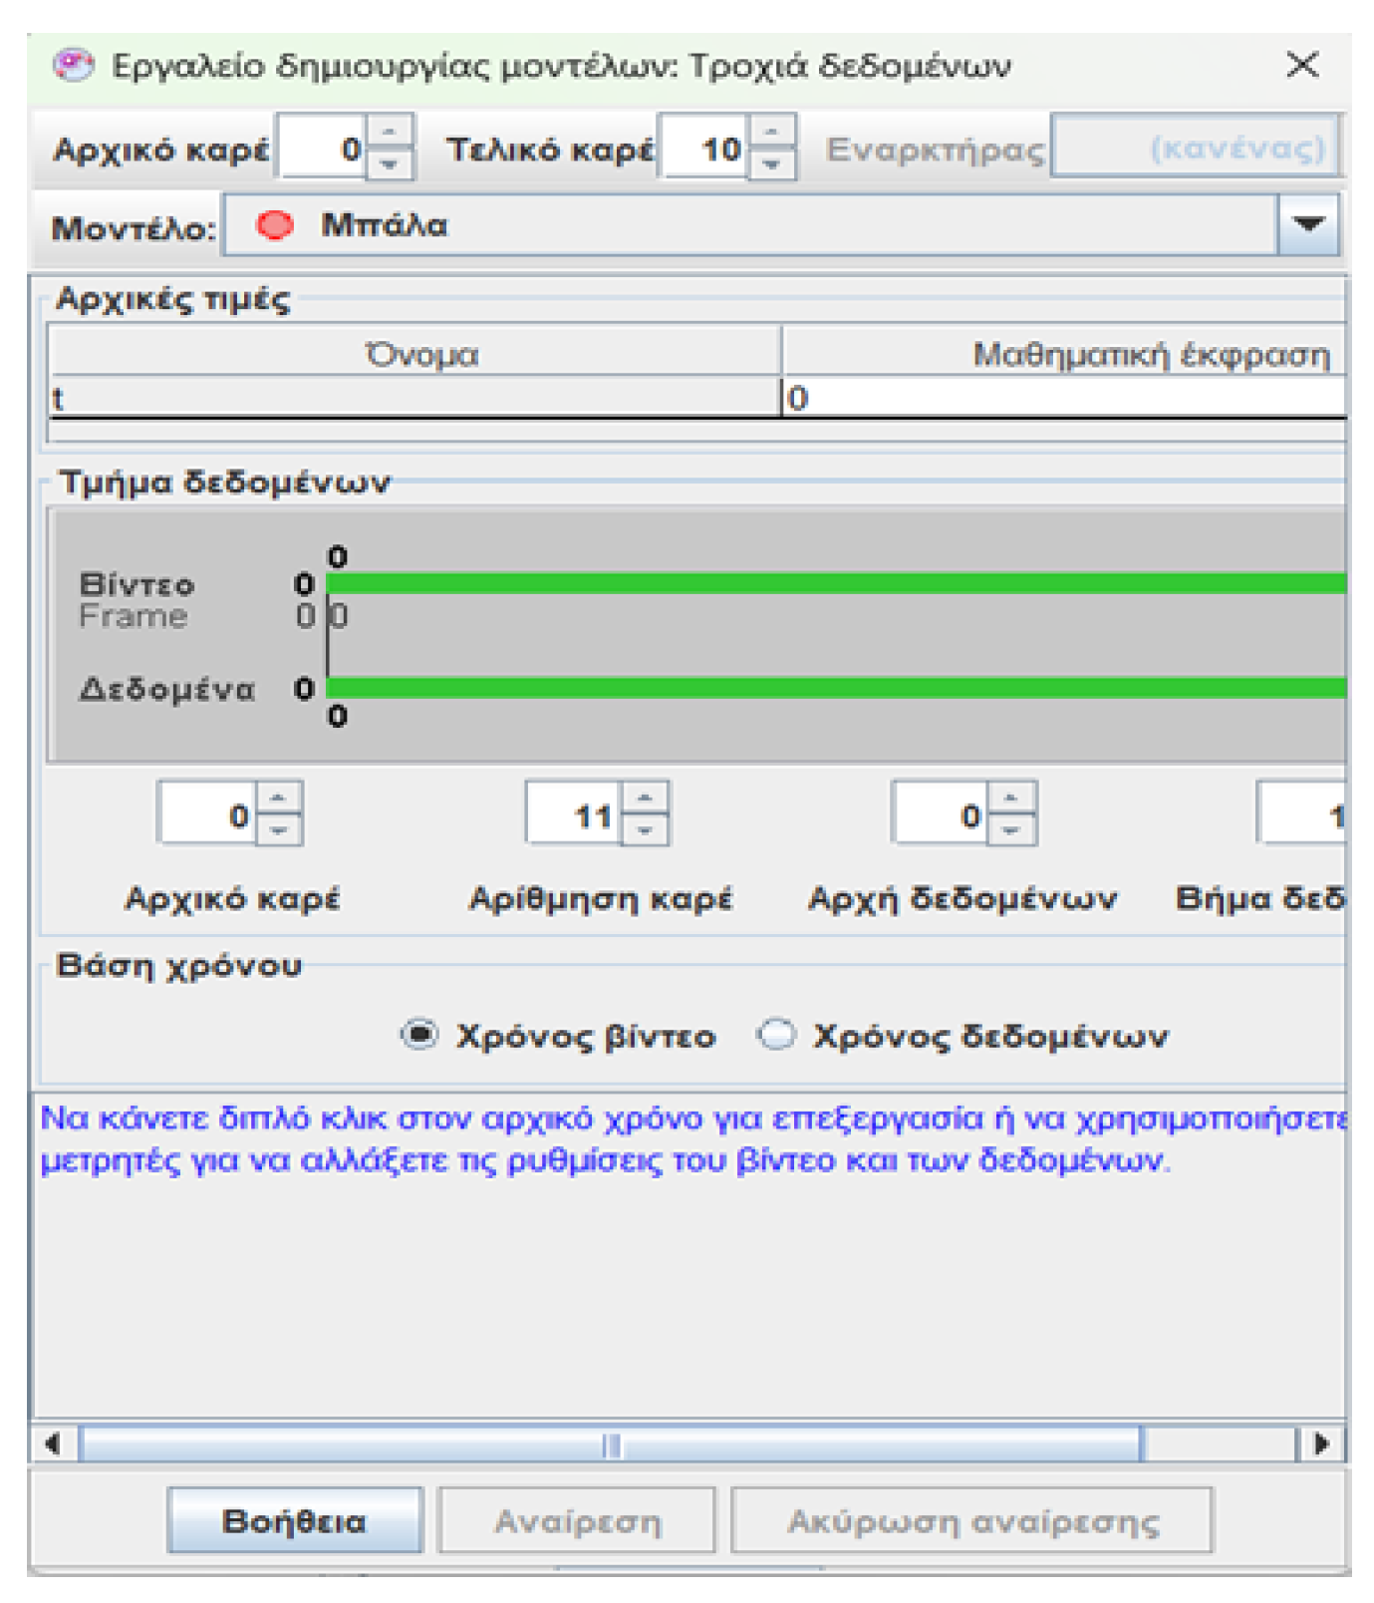Image resolution: width=1374 pixels, height=1603 pixels.
Task: Click the Τελικό καρέ field showing 10
Action: pyautogui.click(x=704, y=149)
